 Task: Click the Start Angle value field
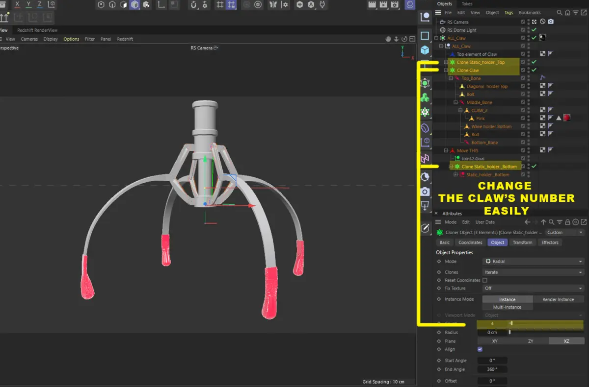point(492,361)
